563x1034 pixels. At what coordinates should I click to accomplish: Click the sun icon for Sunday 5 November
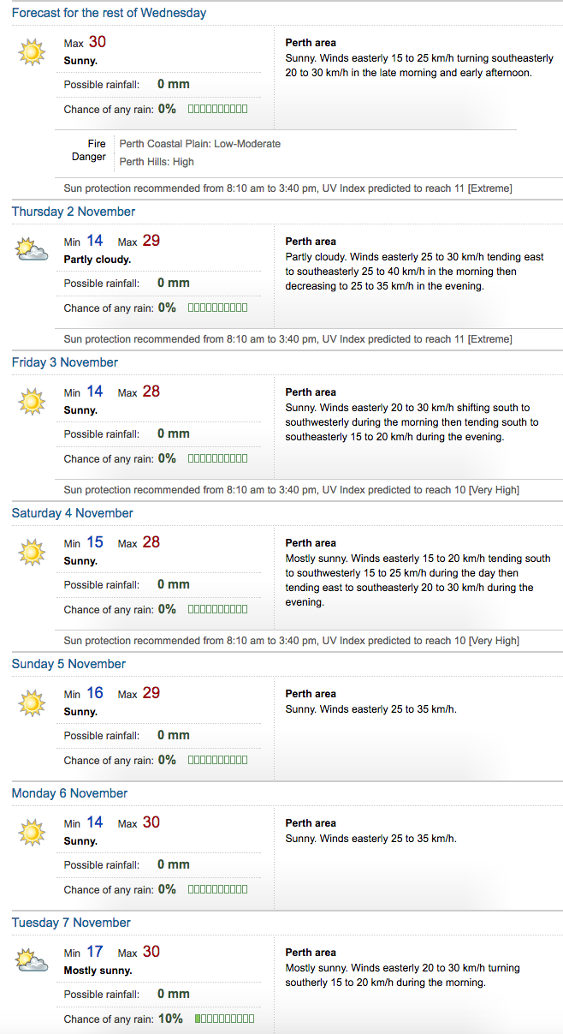click(32, 702)
